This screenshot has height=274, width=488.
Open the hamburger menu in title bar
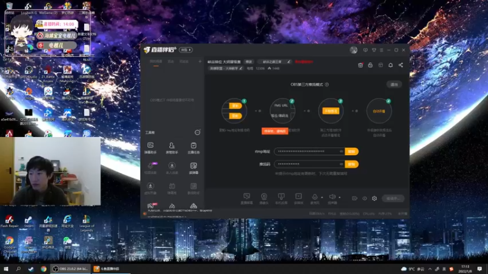click(x=382, y=50)
